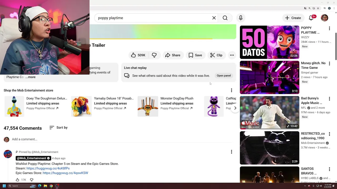Open the Mob Entertainment store options menu
Viewport: 337px width, 189px height.
tap(231, 90)
